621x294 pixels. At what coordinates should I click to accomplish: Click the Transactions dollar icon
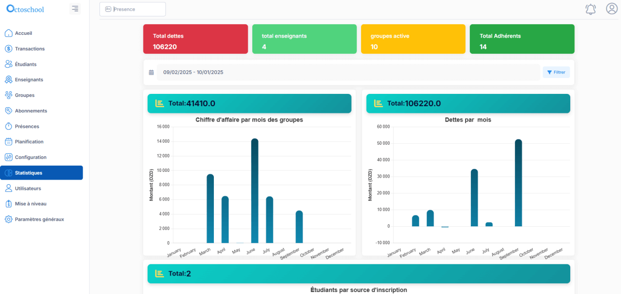click(8, 49)
